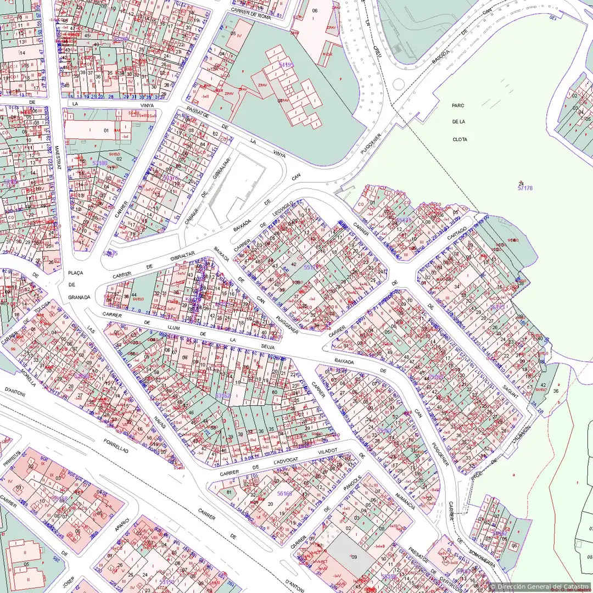Click the CARTAGO street label
Screen dimensions: 593x593
coord(457,234)
